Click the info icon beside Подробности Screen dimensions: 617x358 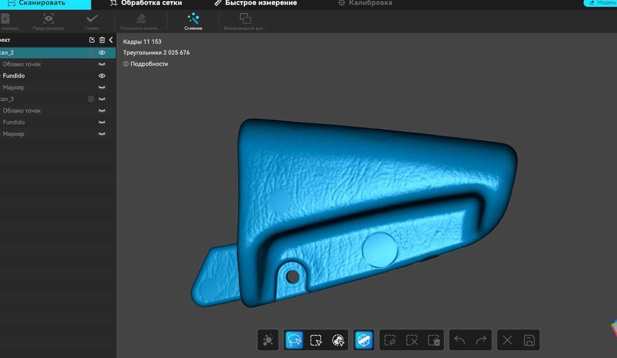click(126, 64)
